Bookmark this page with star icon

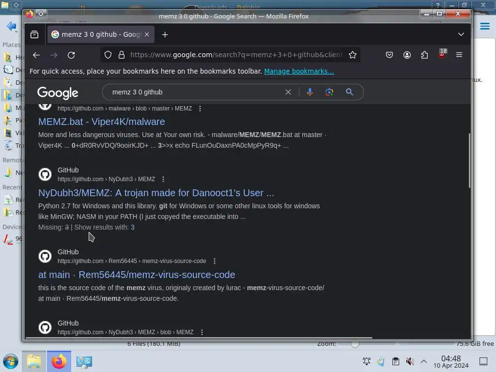(x=353, y=55)
